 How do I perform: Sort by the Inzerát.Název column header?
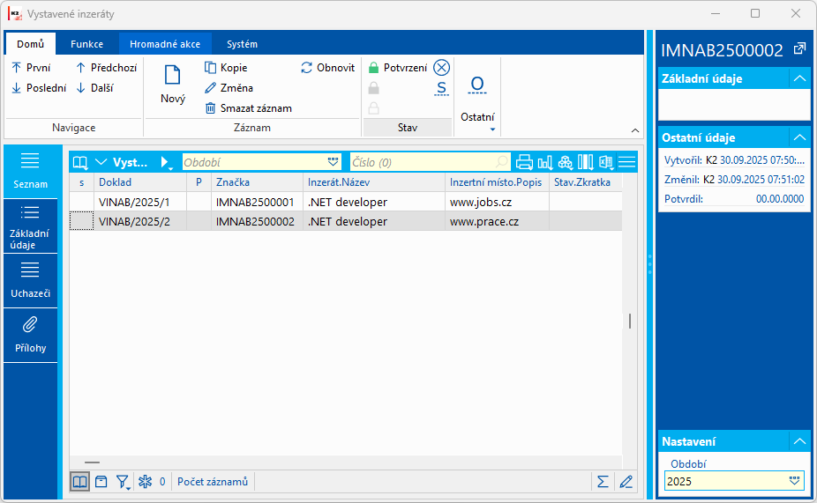coord(374,182)
